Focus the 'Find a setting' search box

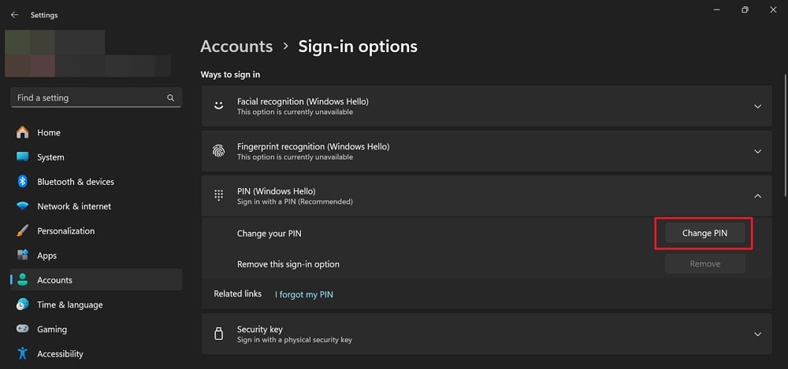tap(87, 98)
